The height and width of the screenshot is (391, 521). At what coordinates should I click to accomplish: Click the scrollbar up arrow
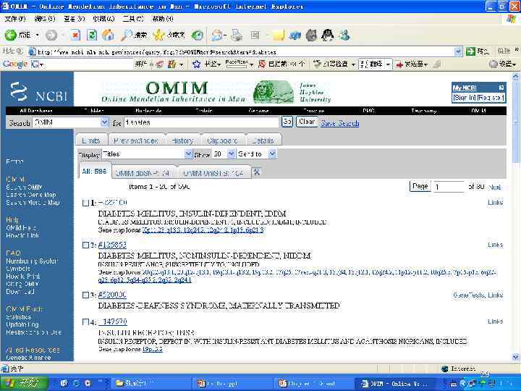(x=516, y=77)
